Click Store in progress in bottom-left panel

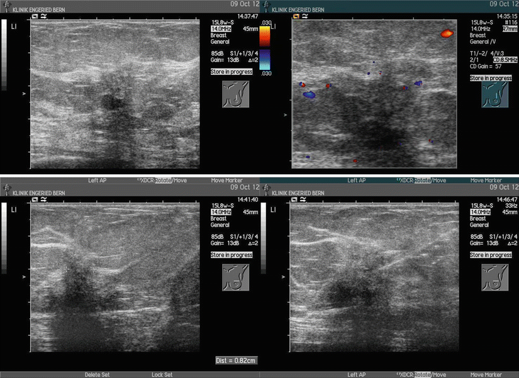pos(232,255)
